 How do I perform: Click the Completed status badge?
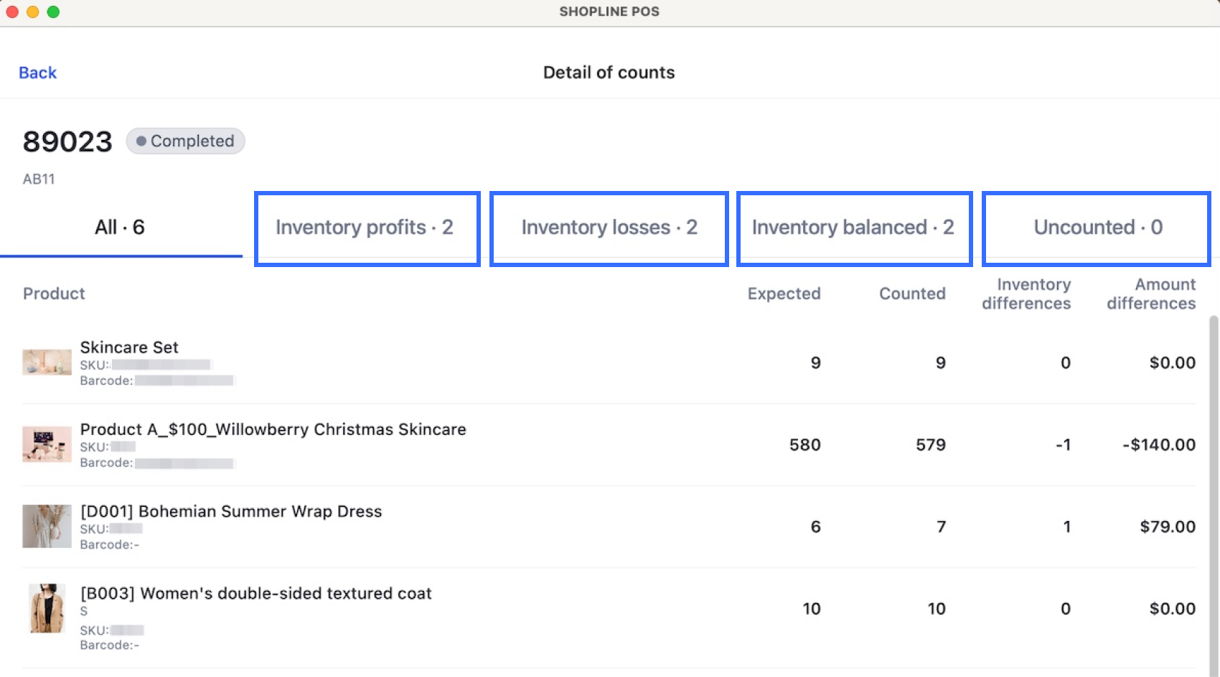pos(186,141)
